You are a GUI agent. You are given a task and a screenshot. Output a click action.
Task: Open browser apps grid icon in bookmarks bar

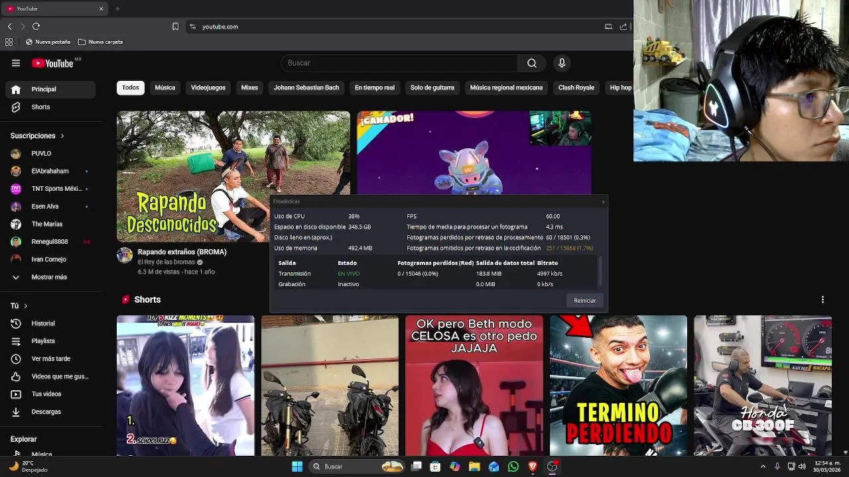[9, 42]
